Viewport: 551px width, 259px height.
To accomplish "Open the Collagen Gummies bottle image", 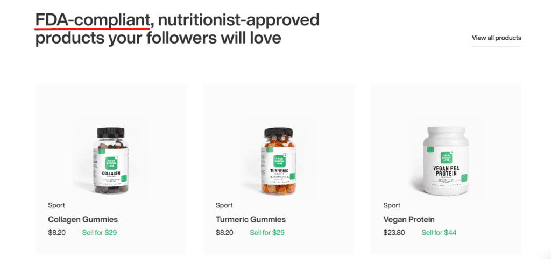I will pos(111,160).
